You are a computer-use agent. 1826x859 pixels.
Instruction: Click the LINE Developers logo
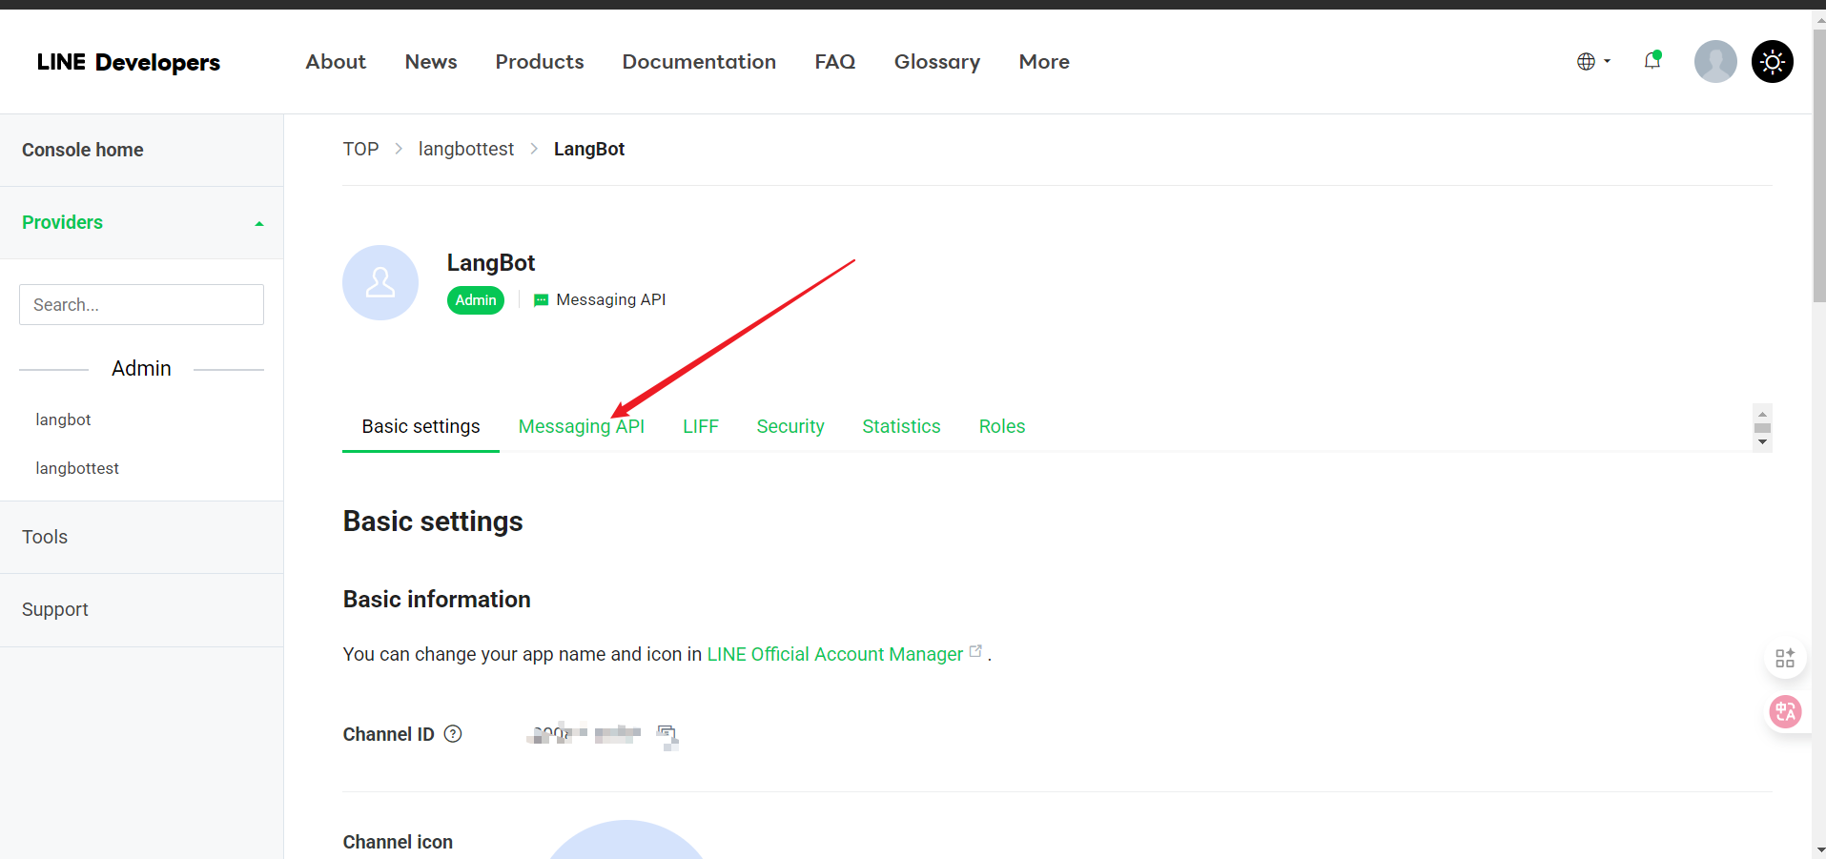[x=129, y=62]
